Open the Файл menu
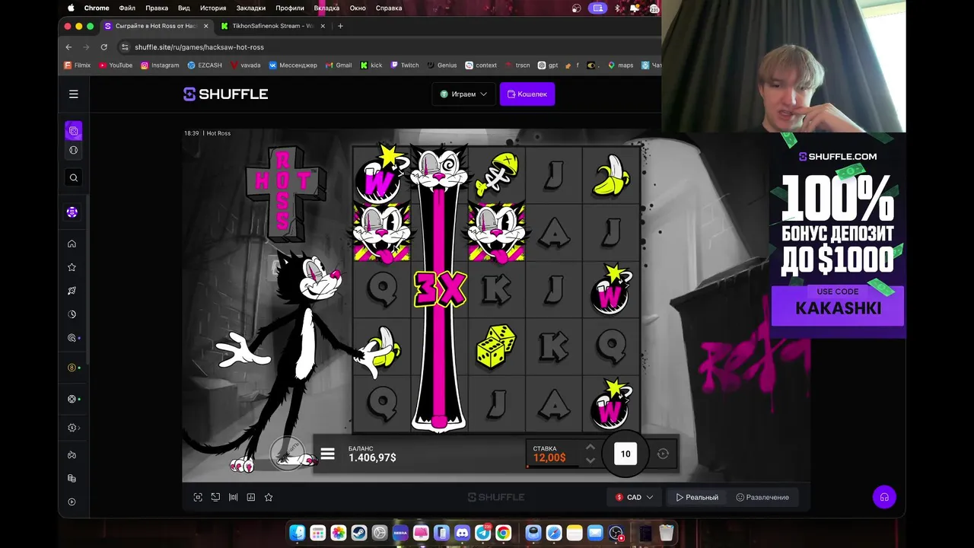Screen dimensions: 974x548 (127, 8)
